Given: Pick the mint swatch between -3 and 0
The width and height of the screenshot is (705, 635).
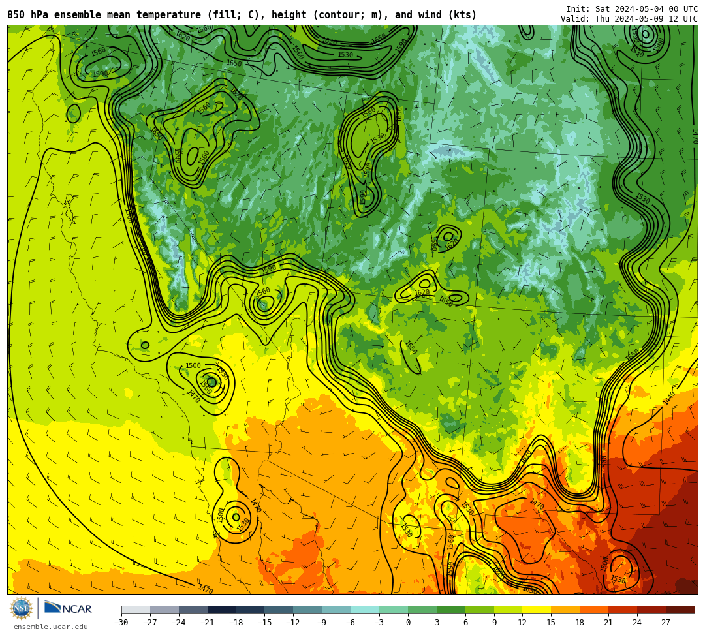Looking at the screenshot, I should (394, 610).
